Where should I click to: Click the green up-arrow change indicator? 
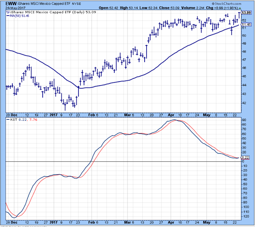click(x=240, y=8)
